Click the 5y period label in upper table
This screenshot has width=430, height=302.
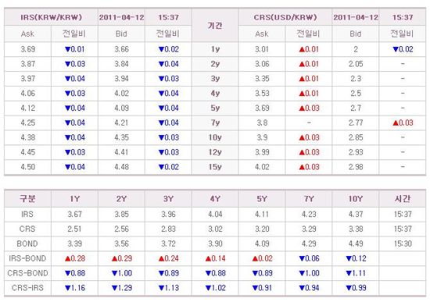(x=215, y=108)
